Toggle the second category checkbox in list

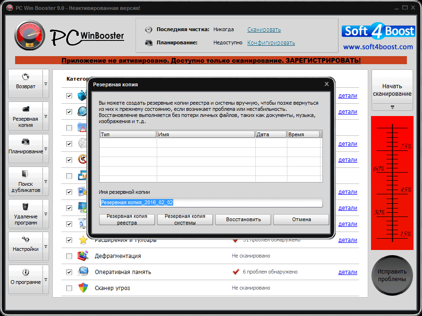pos(69,112)
